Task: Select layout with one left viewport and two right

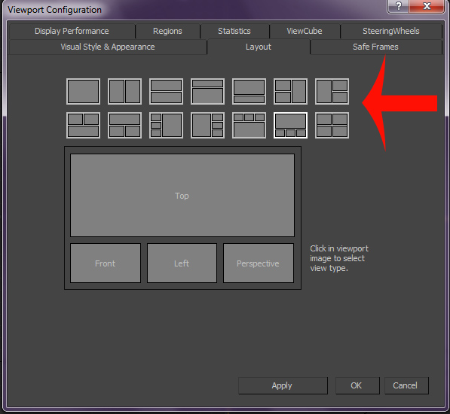Action: tap(332, 91)
